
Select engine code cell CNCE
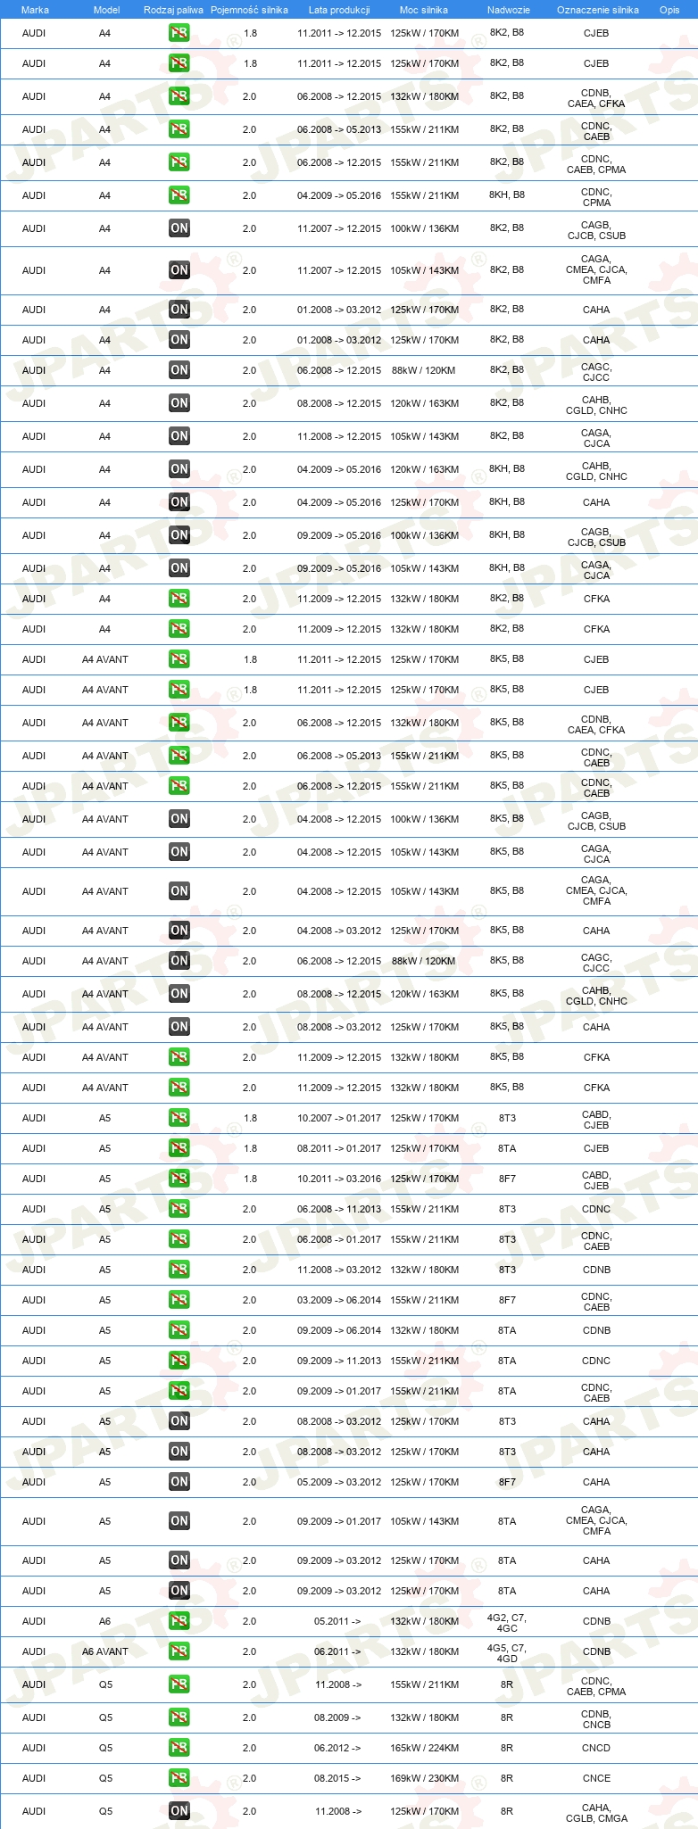pos(596,1778)
